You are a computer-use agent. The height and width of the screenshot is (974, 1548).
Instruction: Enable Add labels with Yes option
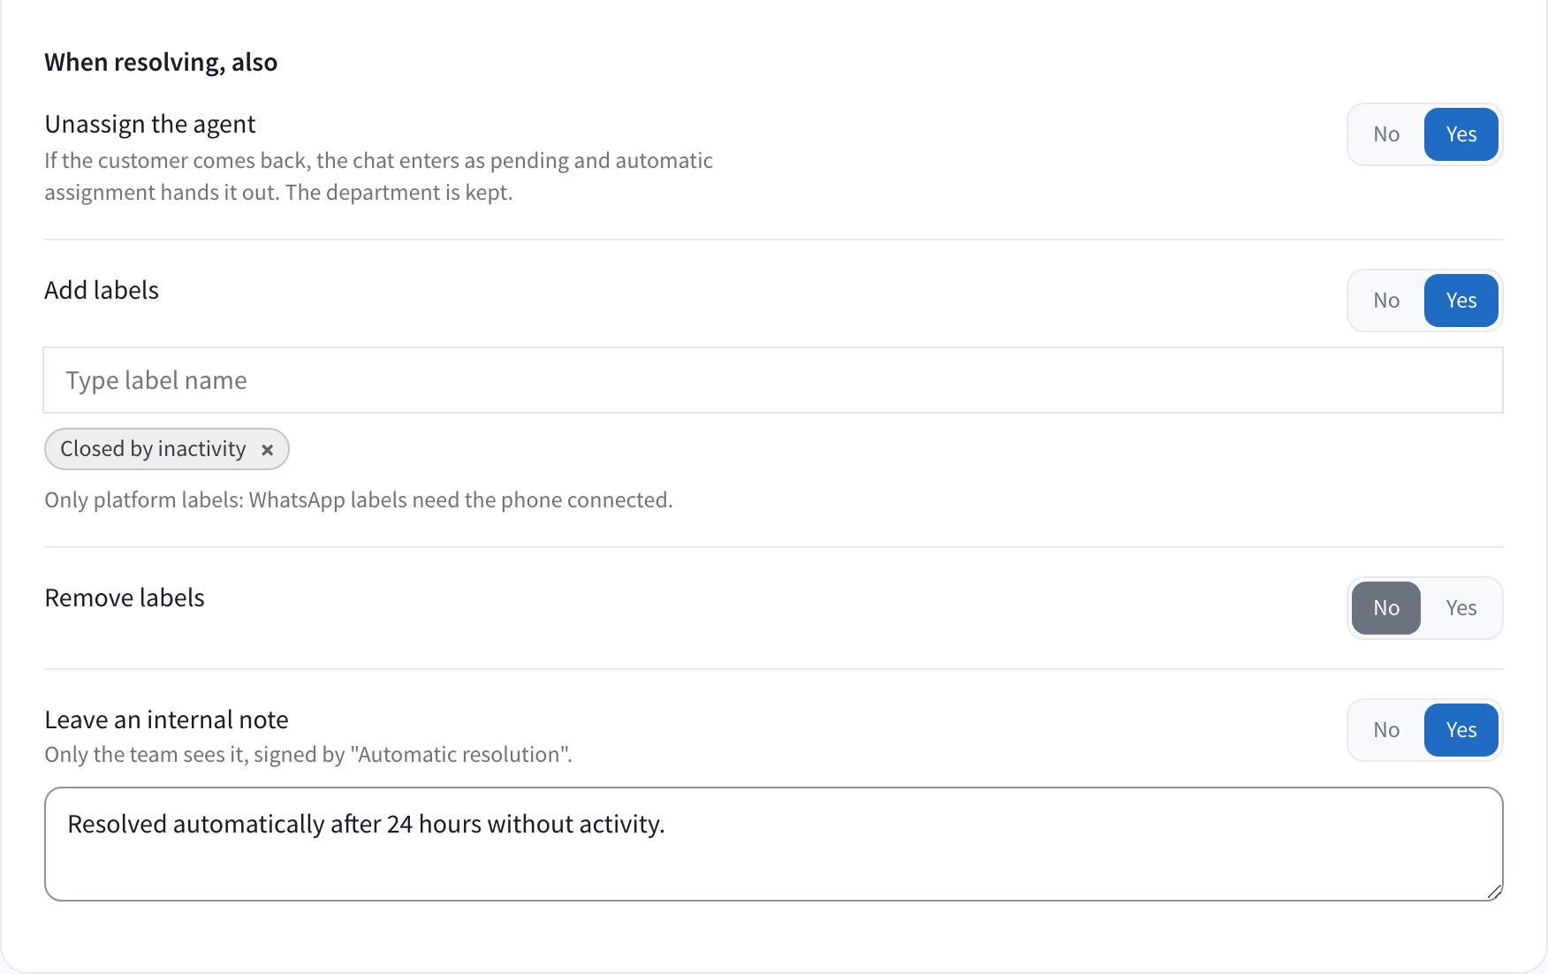[x=1461, y=301]
